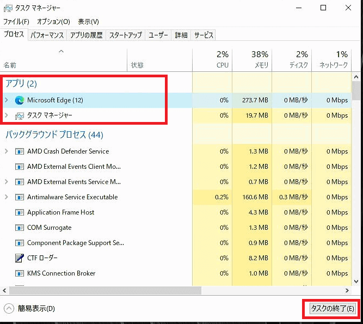Image resolution: width=363 pixels, height=324 pixels.
Task: Click the vertical scrollbar thumb
Action: tap(356, 90)
